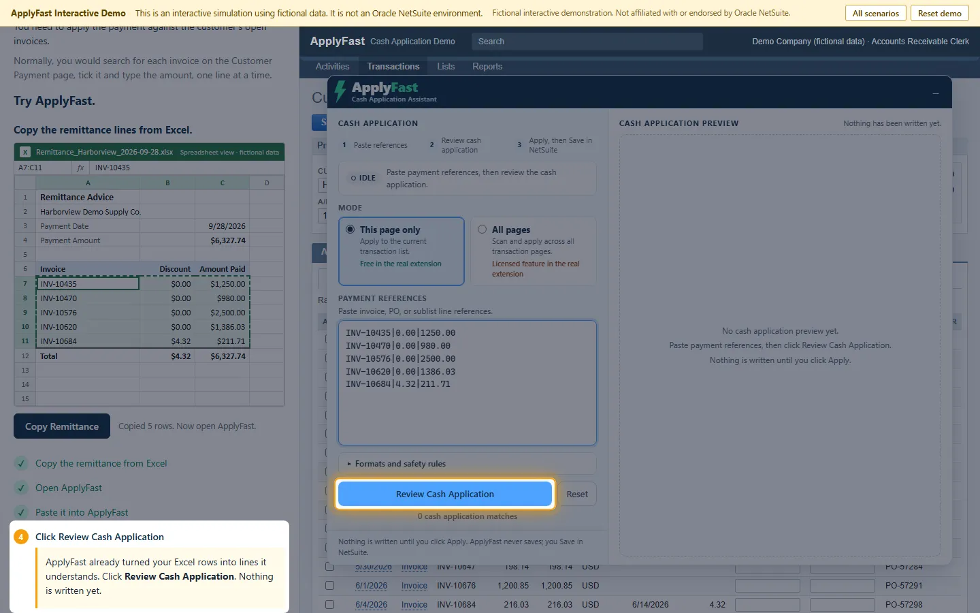Click cell INV-10576 in spreadsheet
This screenshot has height=613, width=980.
click(x=88, y=313)
